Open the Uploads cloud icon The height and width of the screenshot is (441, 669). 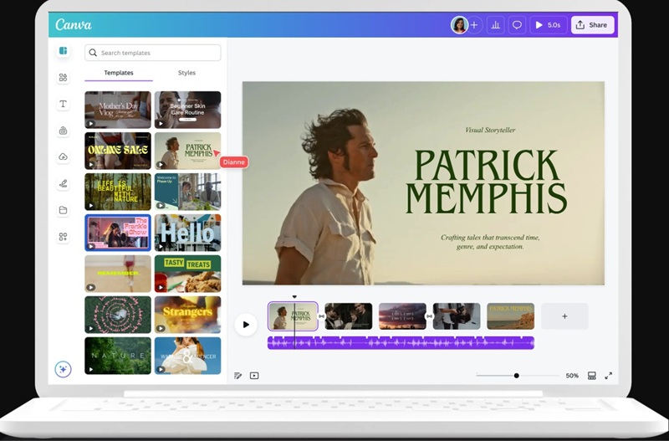tap(64, 157)
